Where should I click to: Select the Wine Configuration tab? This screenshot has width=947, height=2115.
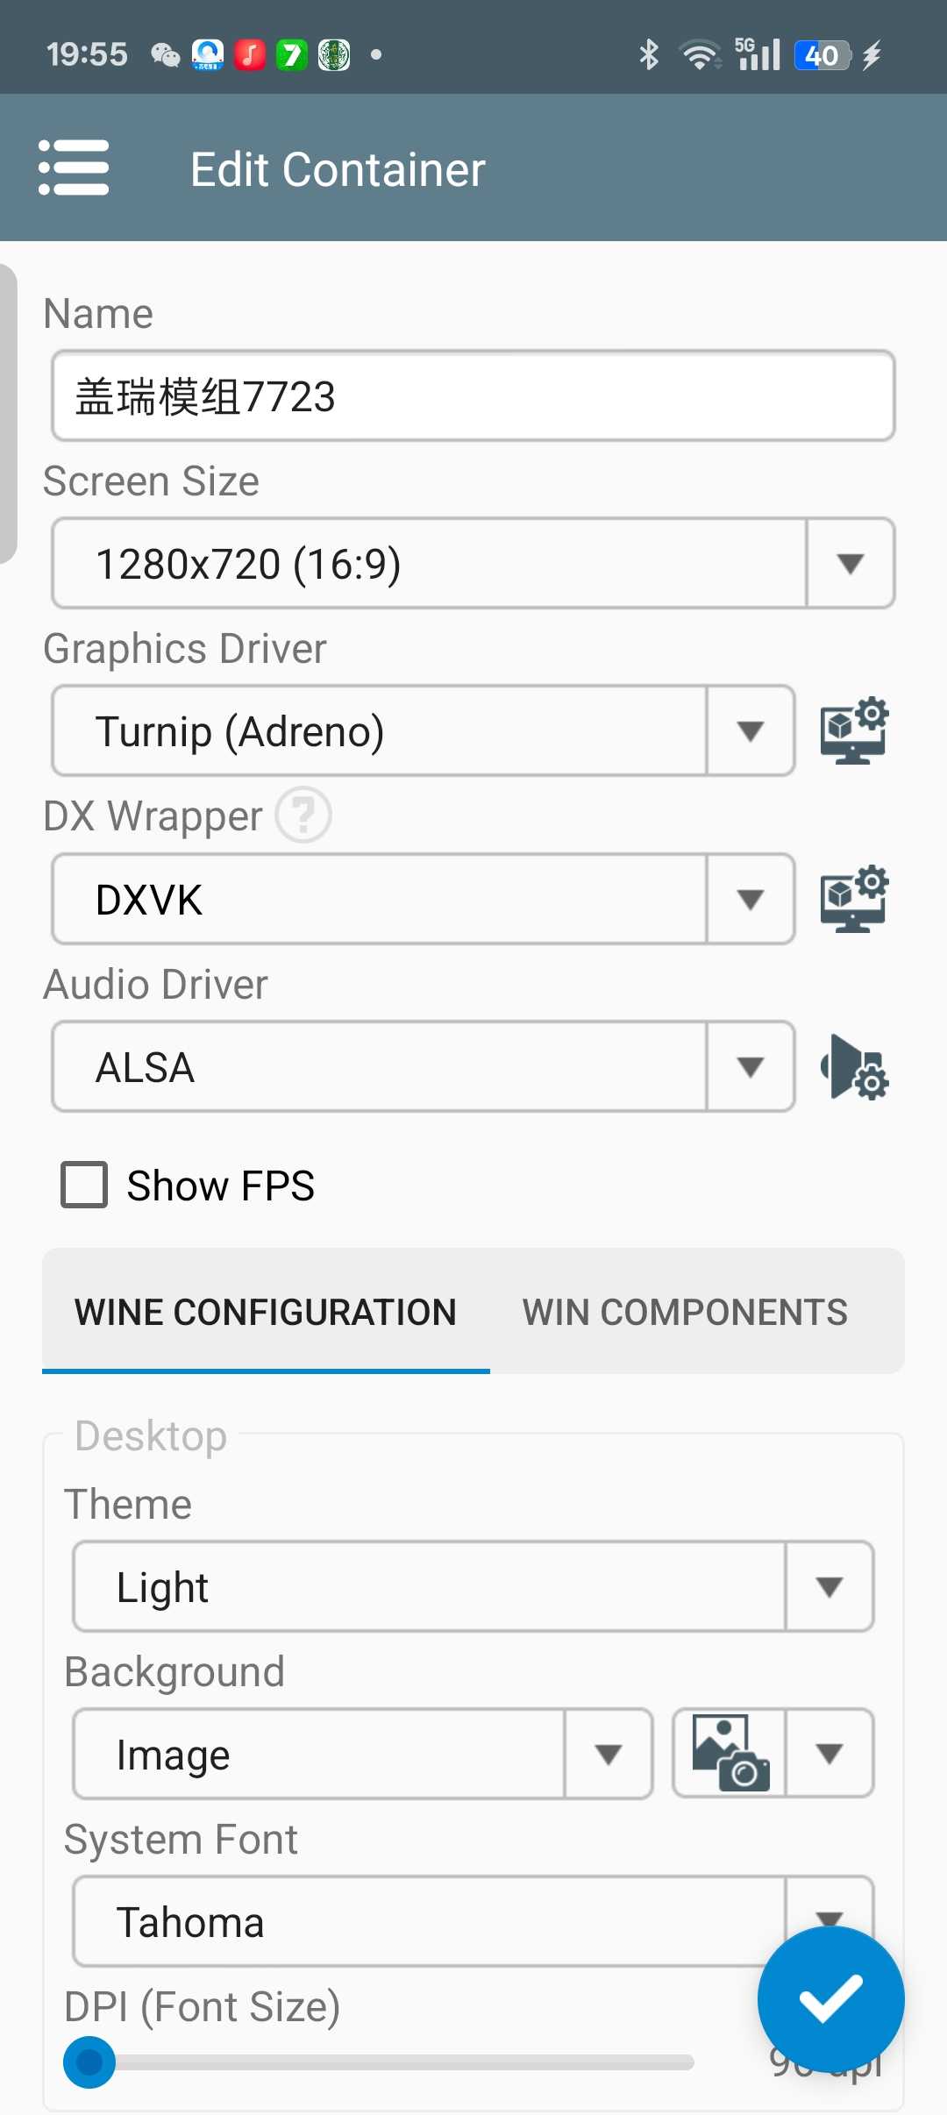pos(266,1312)
